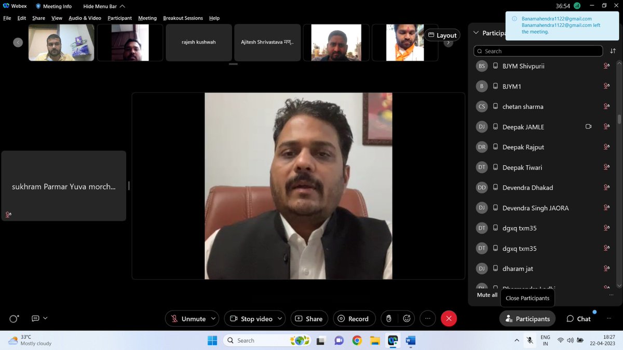Open the Chat panel
The image size is (623, 350).
pos(578,319)
